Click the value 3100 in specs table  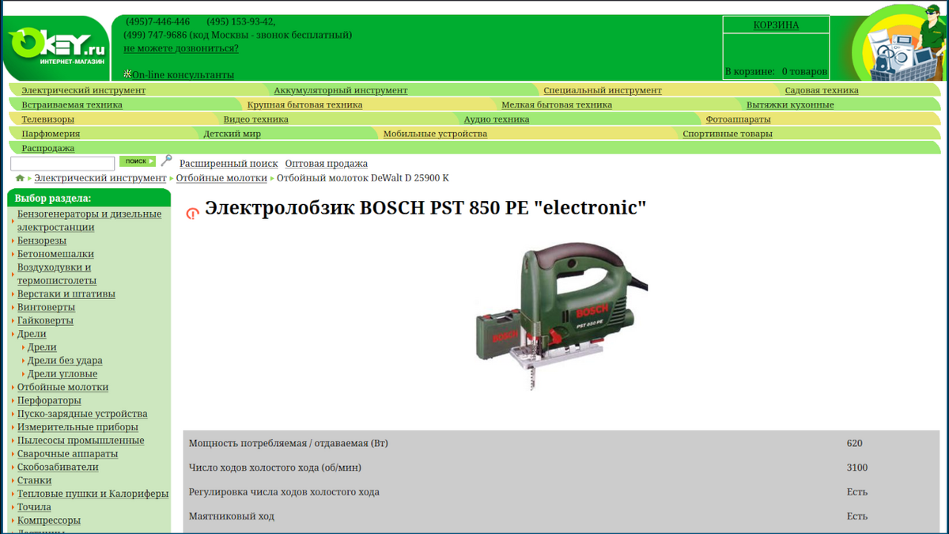[x=857, y=468]
